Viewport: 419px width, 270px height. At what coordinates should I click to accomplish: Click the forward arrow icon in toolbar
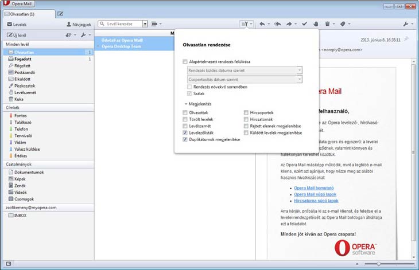(289, 24)
